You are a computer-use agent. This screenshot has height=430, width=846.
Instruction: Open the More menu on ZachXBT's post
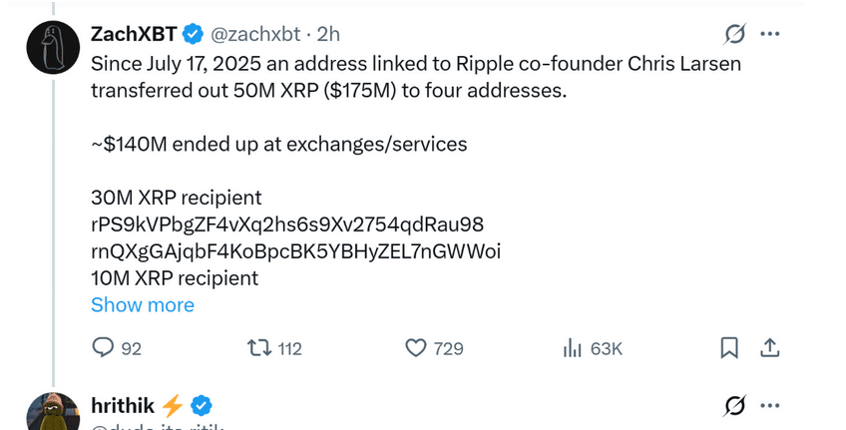770,34
